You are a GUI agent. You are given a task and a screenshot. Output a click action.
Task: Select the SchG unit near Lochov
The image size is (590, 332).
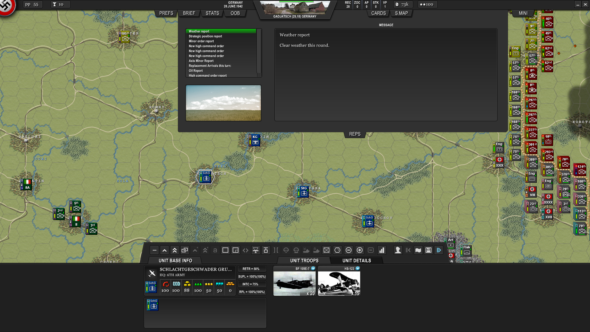368,221
